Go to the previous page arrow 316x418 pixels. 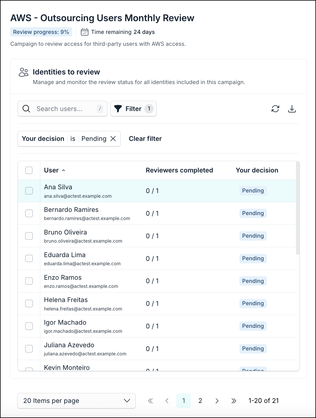click(167, 401)
